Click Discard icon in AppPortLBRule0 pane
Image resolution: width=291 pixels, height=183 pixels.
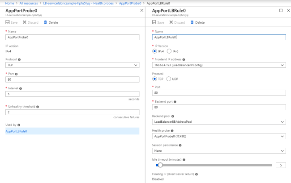[x=171, y=22]
